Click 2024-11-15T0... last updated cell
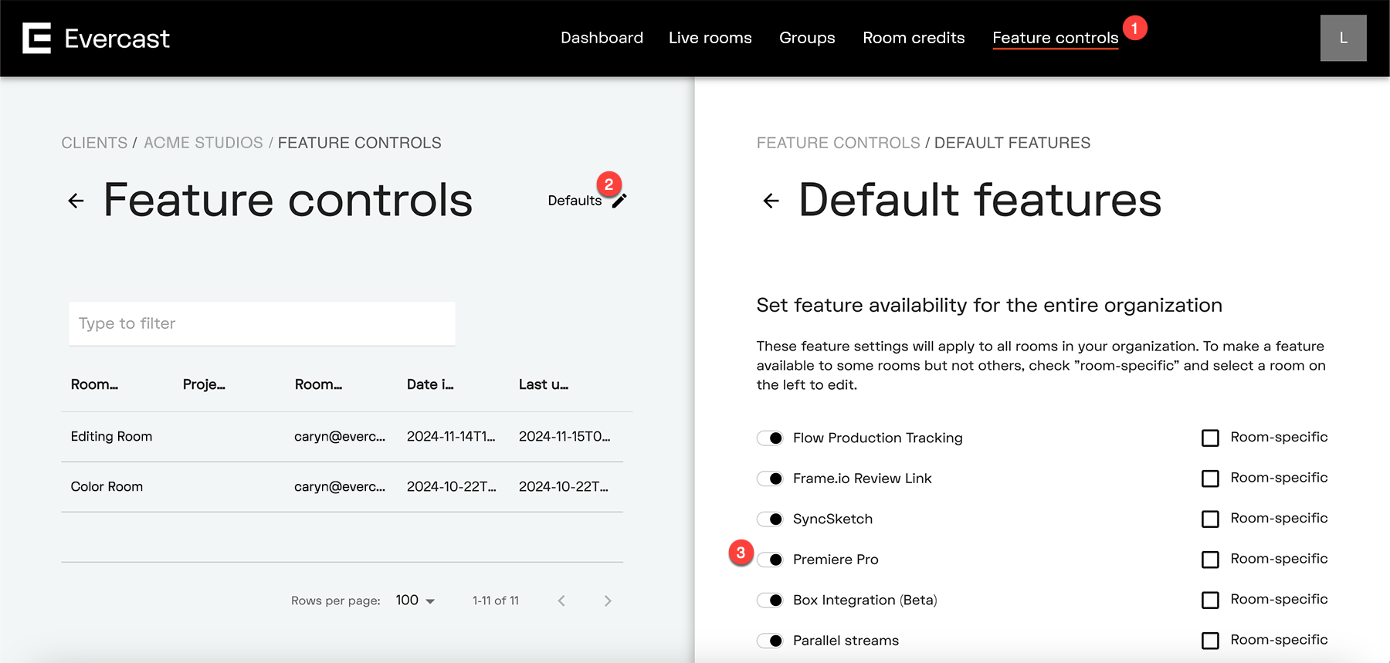Image resolution: width=1390 pixels, height=663 pixels. [564, 437]
